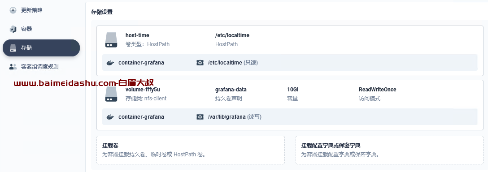Click the container cube icon in sidebar
The height and width of the screenshot is (172, 488).
[13, 29]
